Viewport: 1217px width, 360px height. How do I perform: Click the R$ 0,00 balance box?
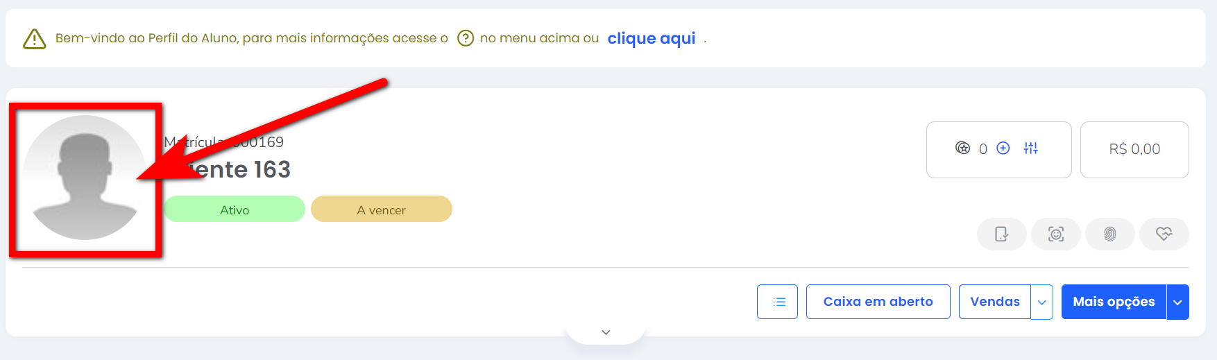[x=1134, y=149]
